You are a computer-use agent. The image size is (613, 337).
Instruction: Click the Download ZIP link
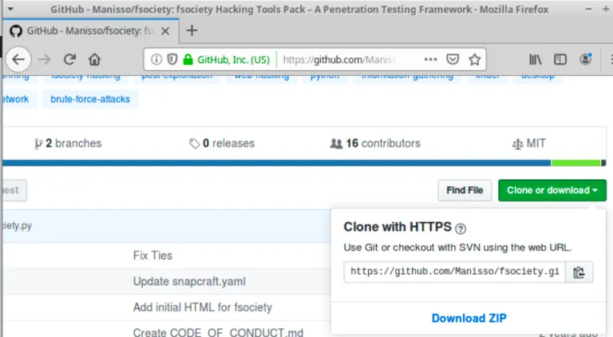469,318
